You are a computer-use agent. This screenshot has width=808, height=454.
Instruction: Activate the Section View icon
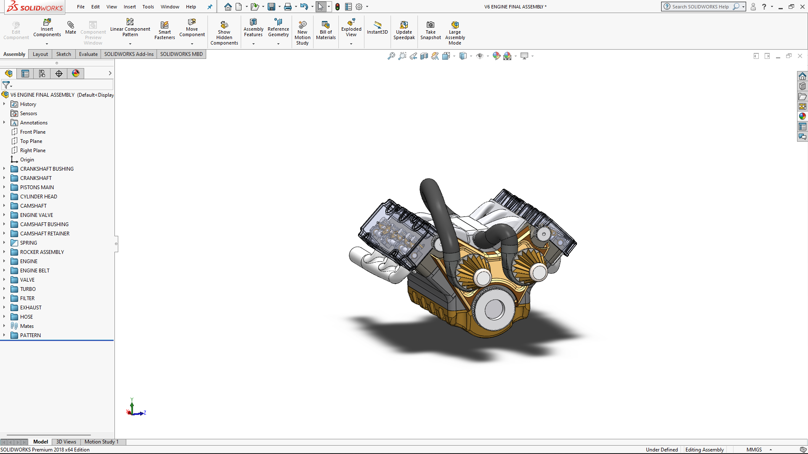pyautogui.click(x=424, y=56)
